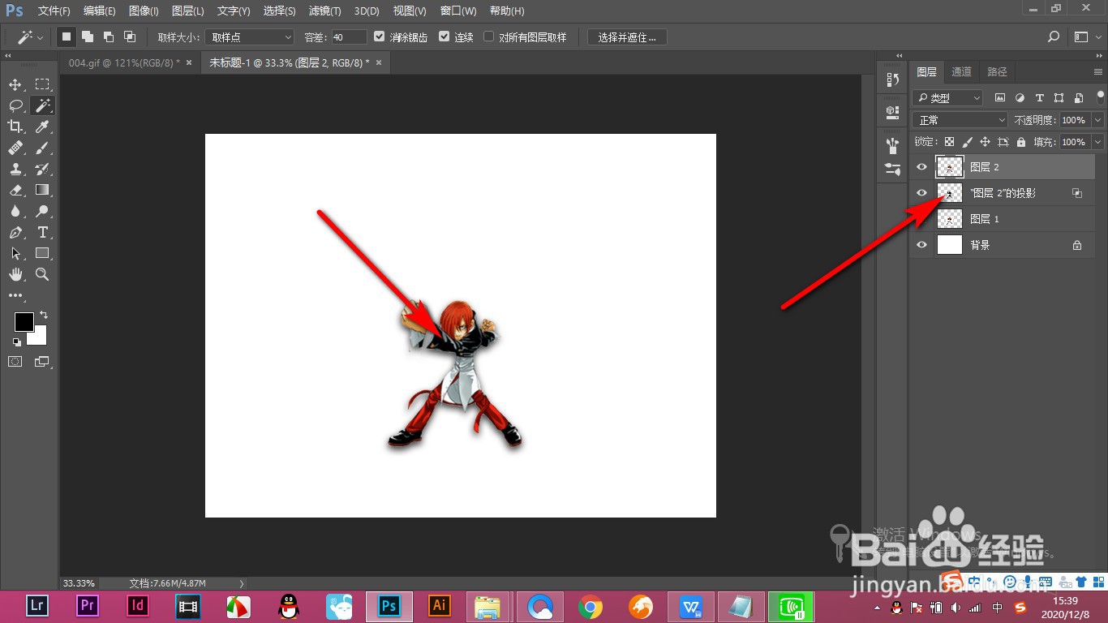Switch to the 通道 tab
This screenshot has width=1108, height=623.
pos(961,71)
